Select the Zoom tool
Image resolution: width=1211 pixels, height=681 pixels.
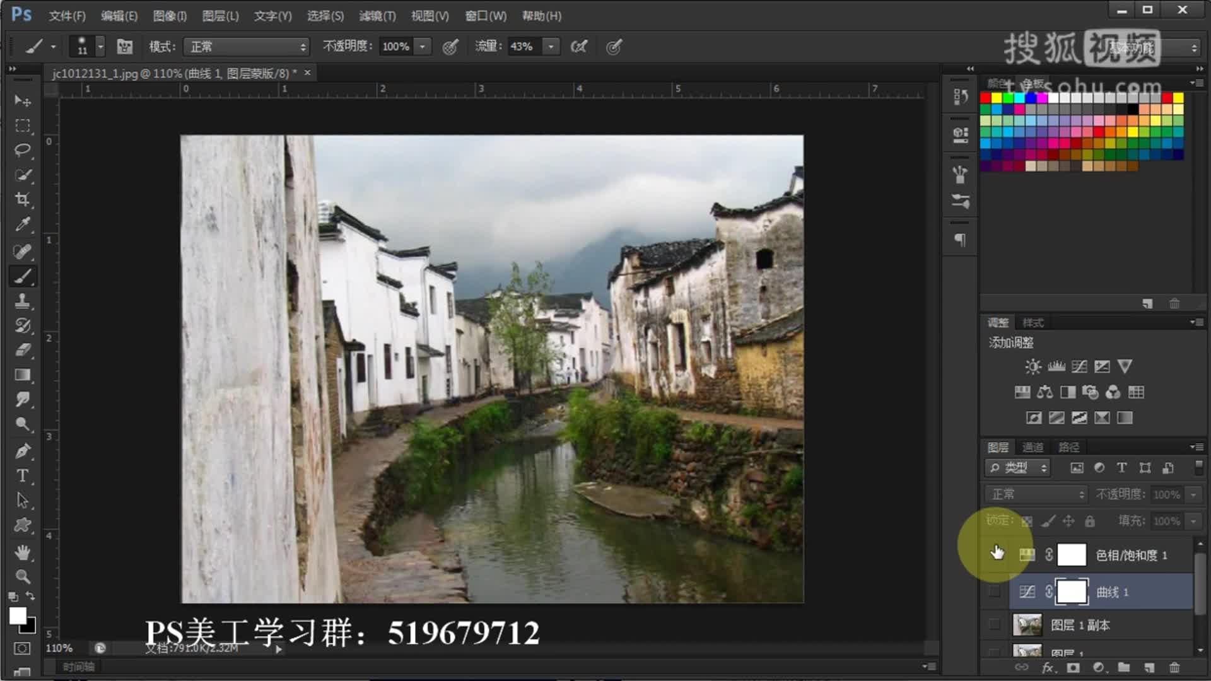pos(23,576)
